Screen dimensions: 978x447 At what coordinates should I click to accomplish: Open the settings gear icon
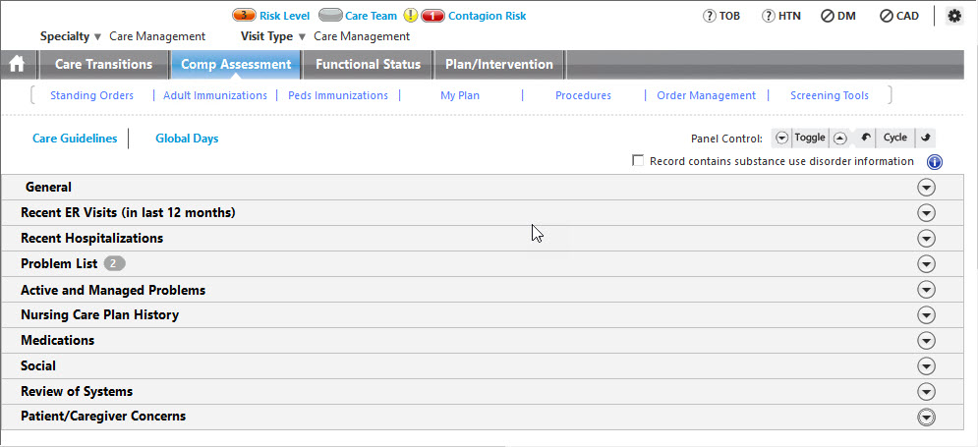(x=954, y=16)
